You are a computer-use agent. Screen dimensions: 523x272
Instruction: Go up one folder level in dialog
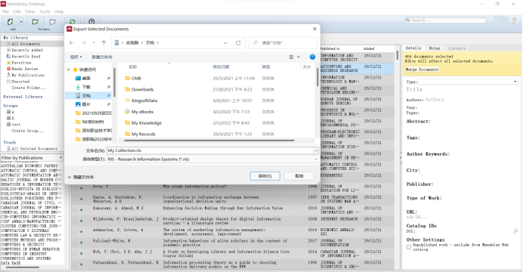tap(104, 42)
